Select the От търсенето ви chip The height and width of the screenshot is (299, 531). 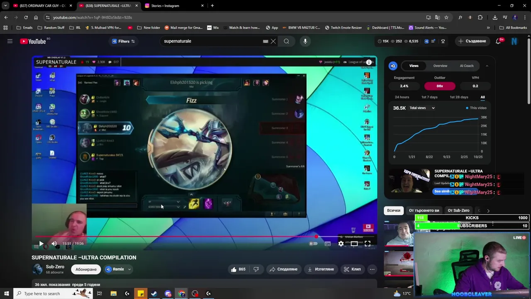click(424, 211)
